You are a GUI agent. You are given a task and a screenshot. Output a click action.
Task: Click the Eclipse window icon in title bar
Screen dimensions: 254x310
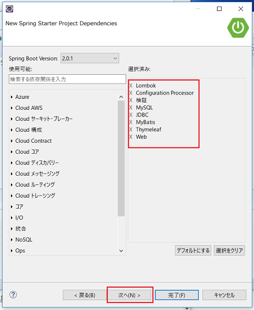(x=9, y=9)
